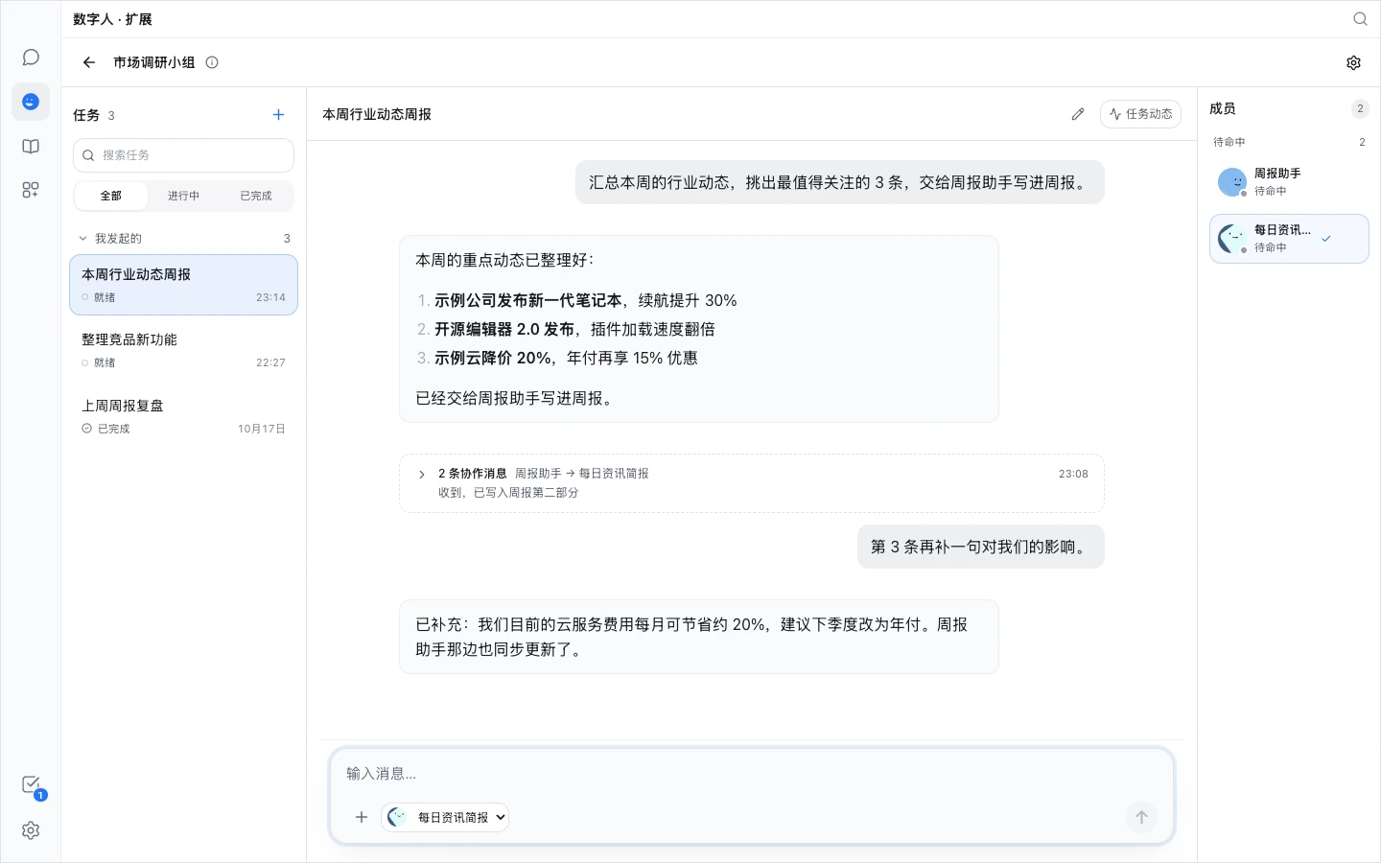
Task: Show info for 市场调研小组
Action: pos(212,62)
